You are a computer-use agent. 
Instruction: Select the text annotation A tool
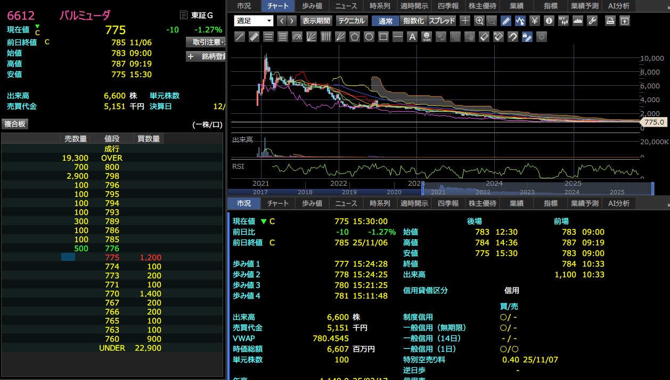412,37
